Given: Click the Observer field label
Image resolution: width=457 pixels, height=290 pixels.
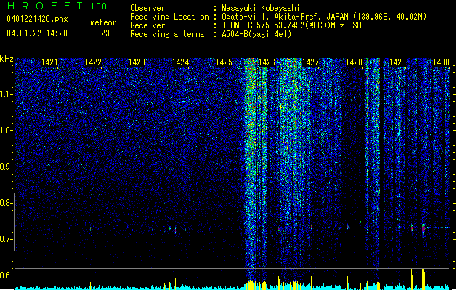Looking at the screenshot, I should pos(147,8).
